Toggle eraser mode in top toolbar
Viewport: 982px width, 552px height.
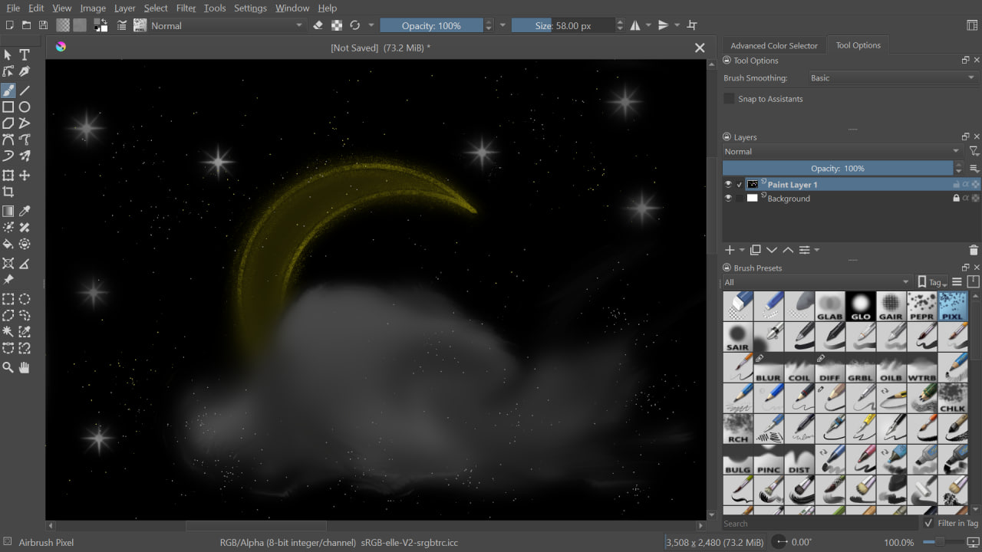coord(318,25)
